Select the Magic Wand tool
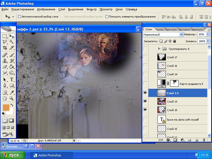 pos(12,42)
